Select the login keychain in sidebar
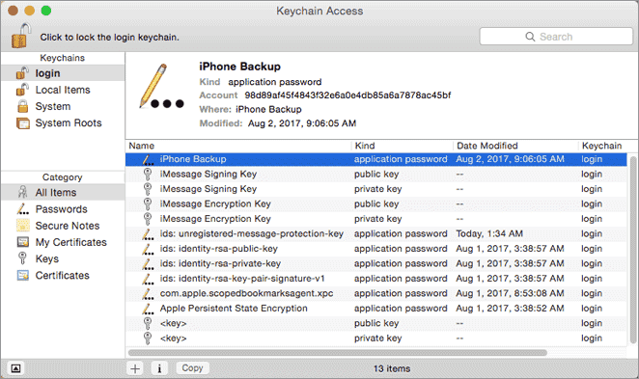The height and width of the screenshot is (379, 639). (x=63, y=73)
